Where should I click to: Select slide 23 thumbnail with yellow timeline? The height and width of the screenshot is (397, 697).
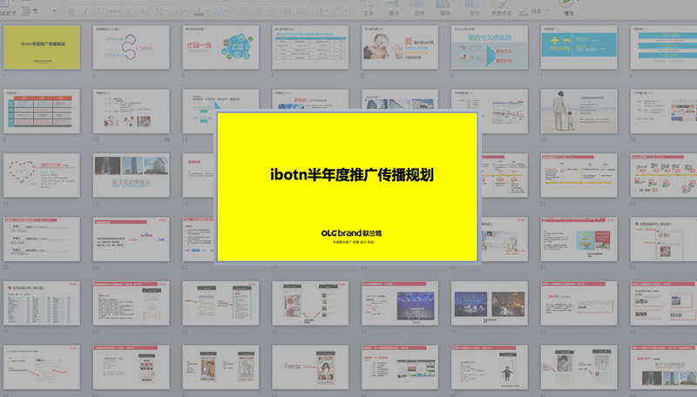(579, 175)
